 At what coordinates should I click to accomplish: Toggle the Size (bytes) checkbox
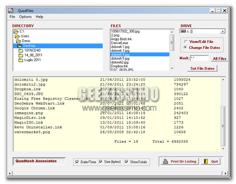101,162
